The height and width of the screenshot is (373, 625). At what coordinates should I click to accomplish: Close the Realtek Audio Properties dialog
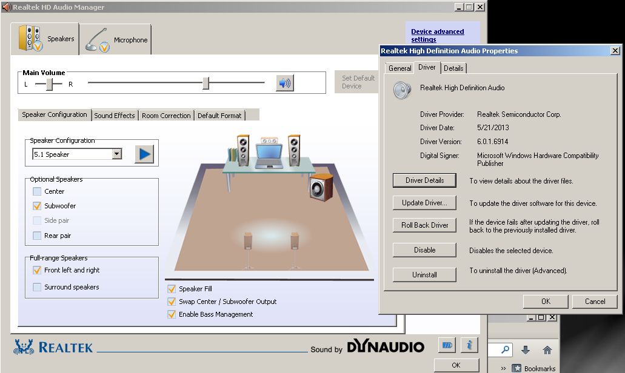tap(615, 50)
